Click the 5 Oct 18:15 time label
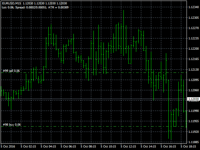 (188, 146)
